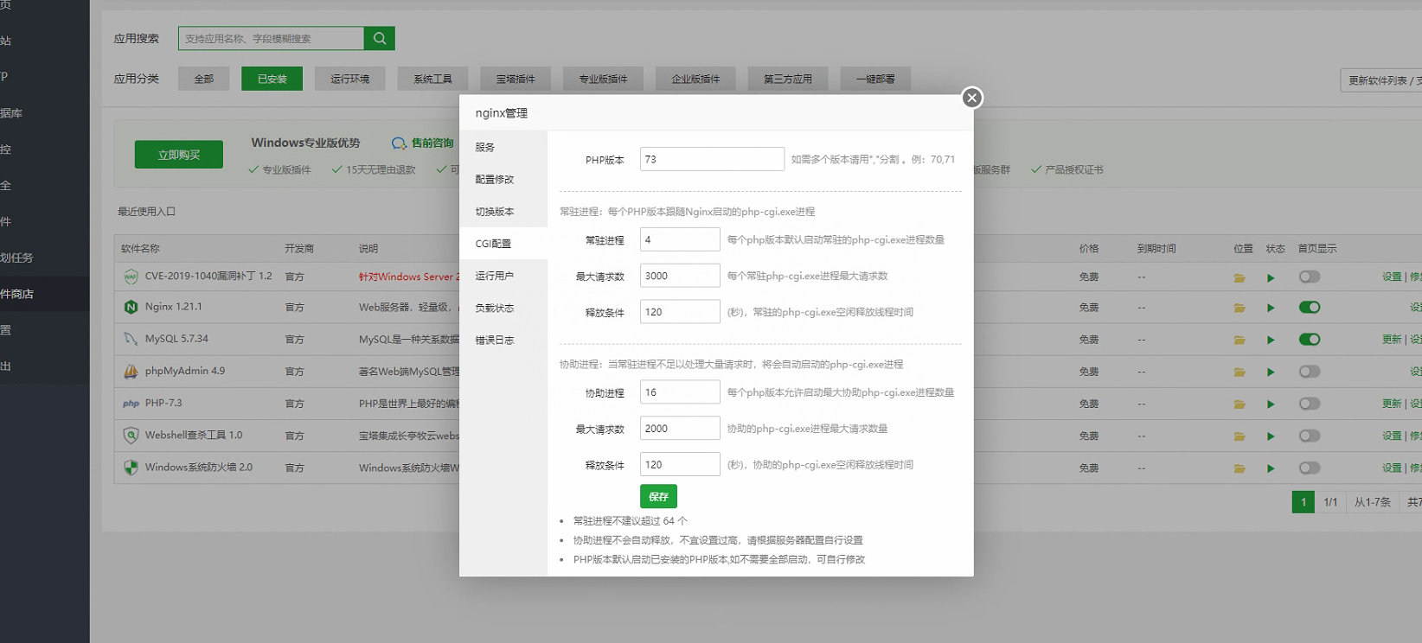Click the MySQL dolphin icon
This screenshot has height=643, width=1422.
click(131, 339)
